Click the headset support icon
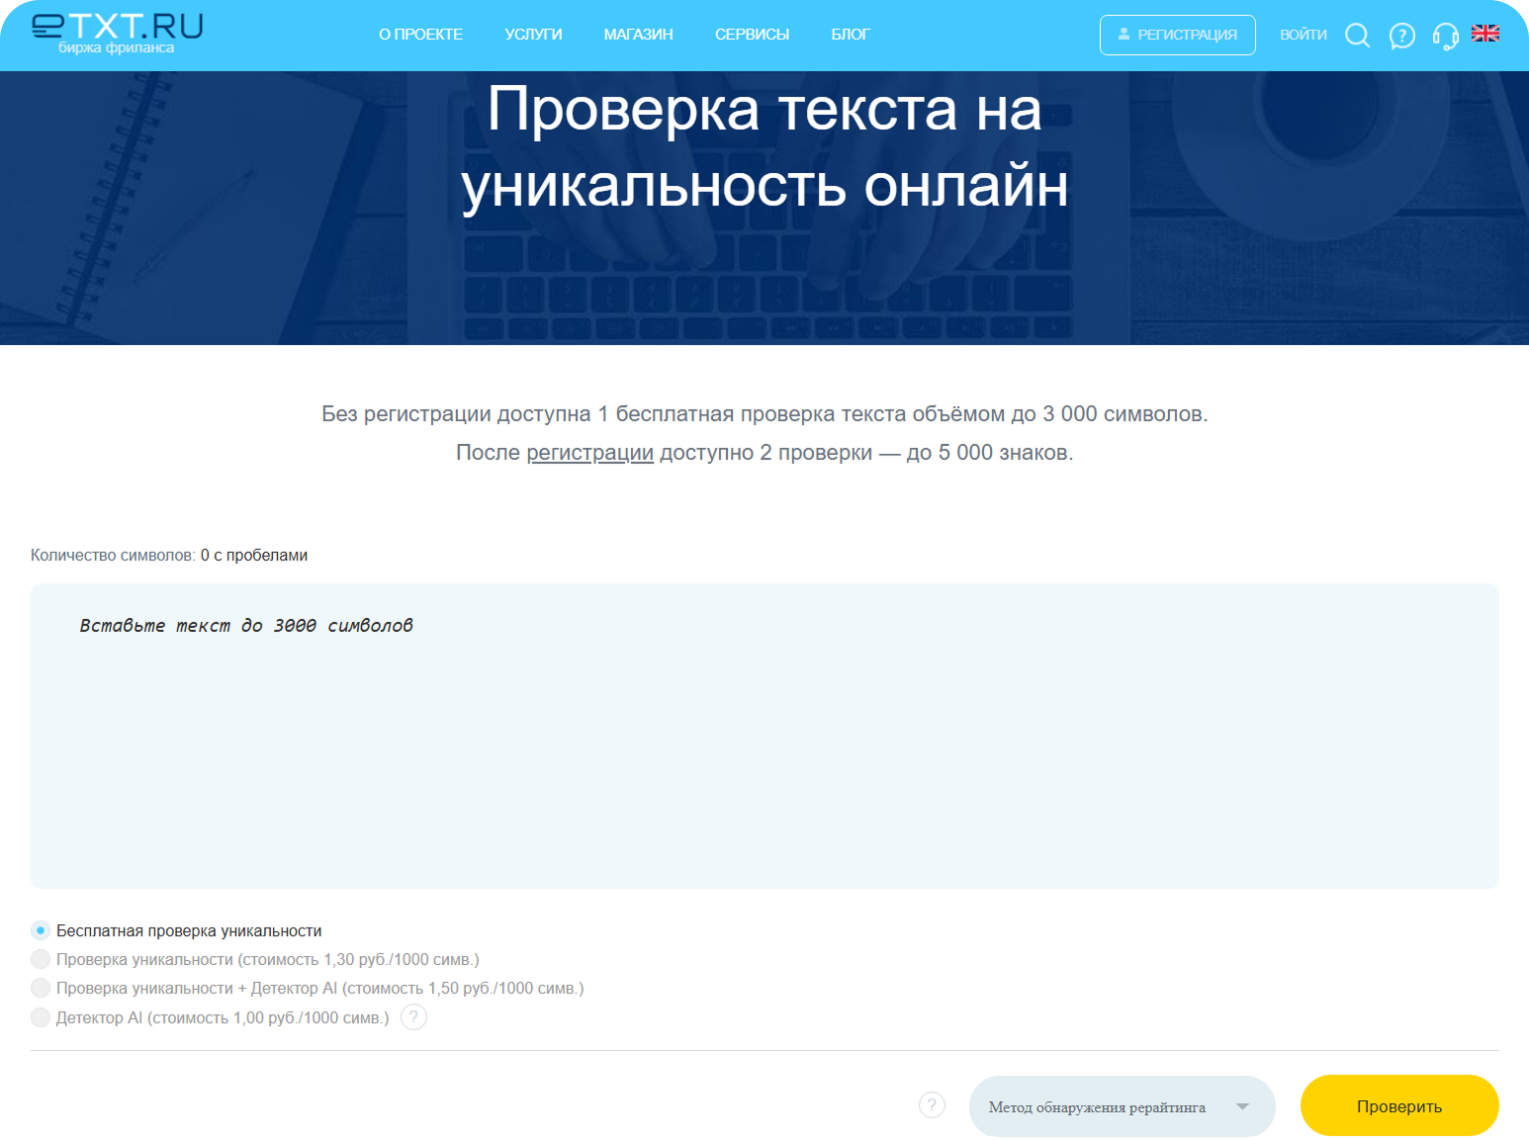 click(x=1445, y=37)
